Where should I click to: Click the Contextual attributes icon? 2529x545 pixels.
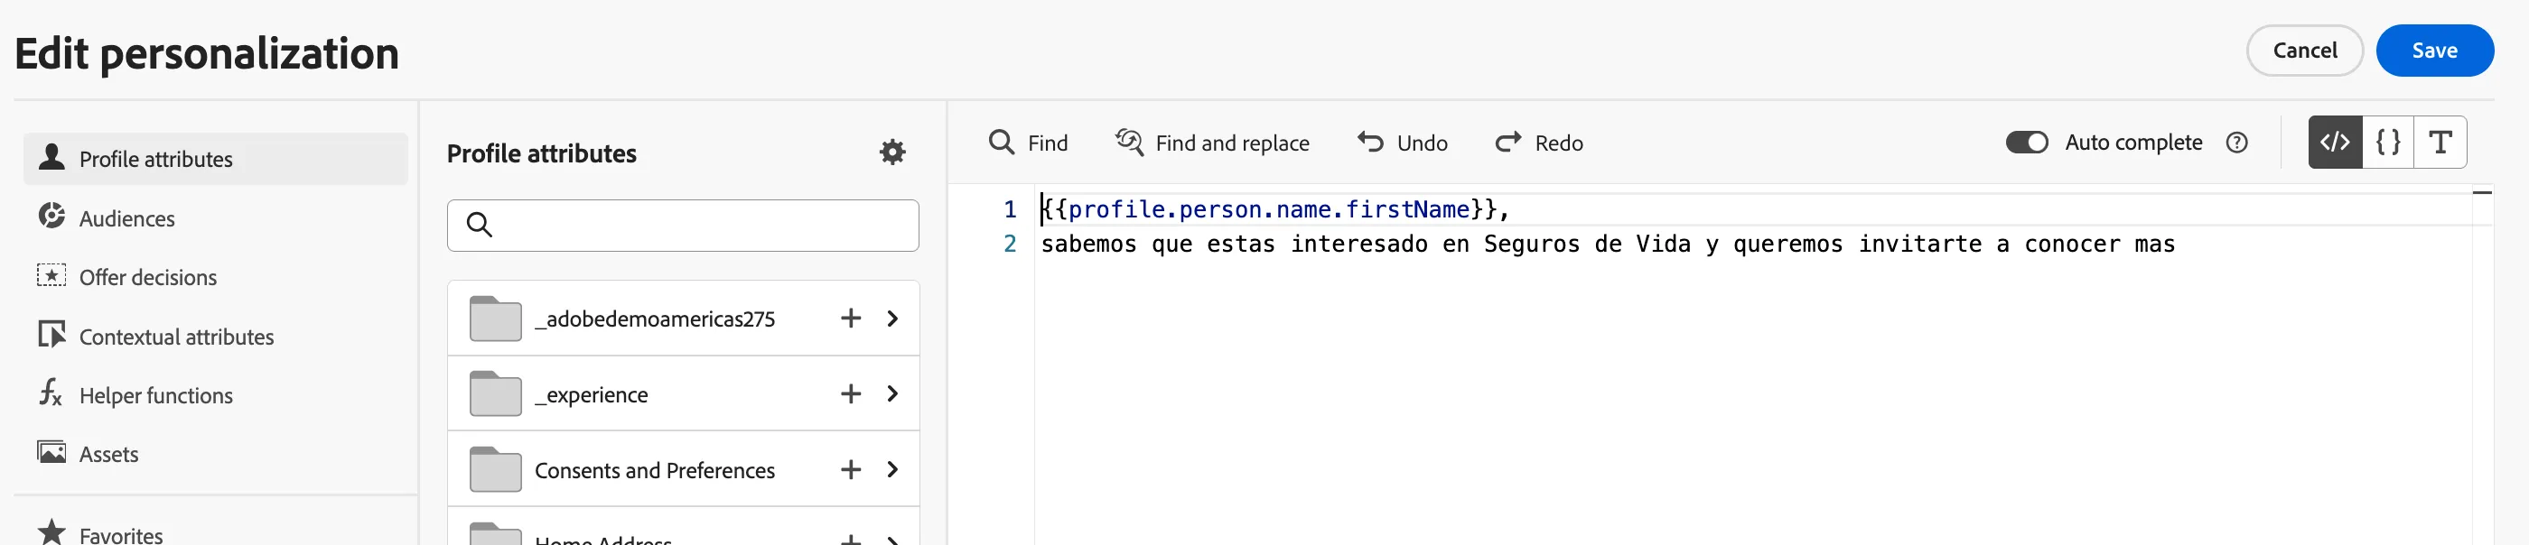[x=51, y=334]
